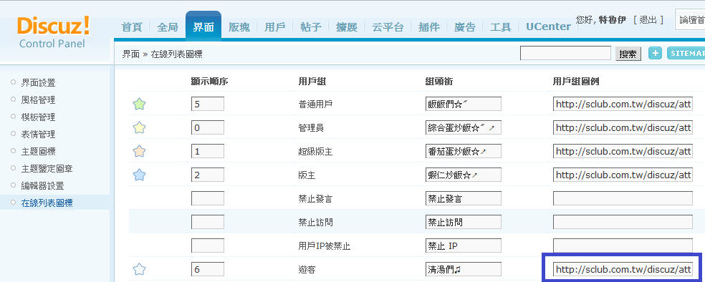The height and width of the screenshot is (282, 705).
Task: Switch to the 全局 tab
Action: (x=167, y=27)
